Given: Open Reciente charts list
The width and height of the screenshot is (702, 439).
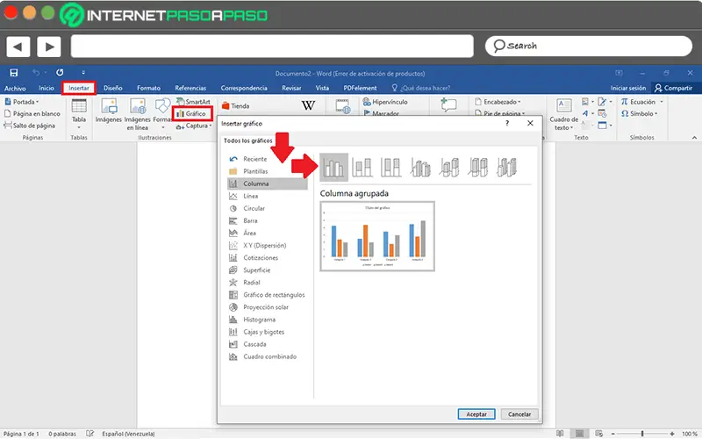Looking at the screenshot, I should click(267, 159).
